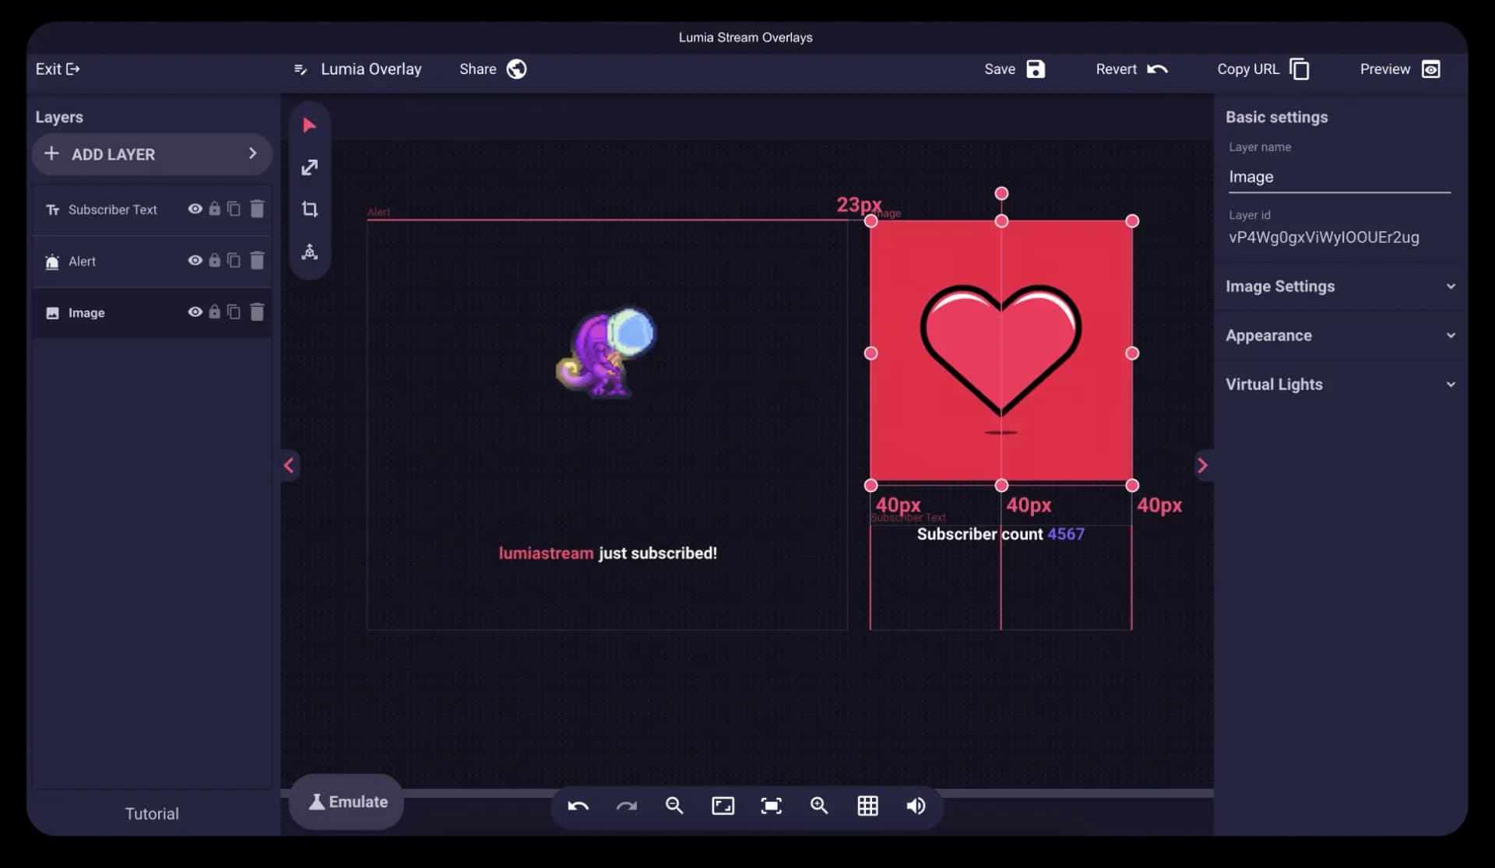Hide the Image layer

195,312
